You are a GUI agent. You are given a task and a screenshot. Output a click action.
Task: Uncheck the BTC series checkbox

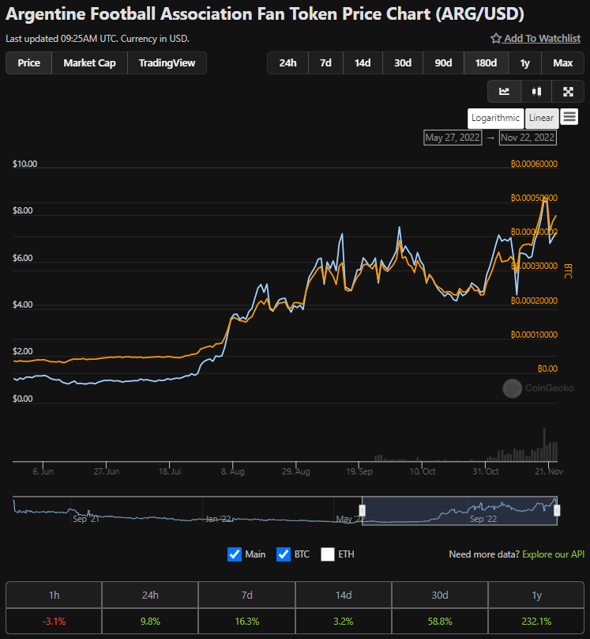point(284,554)
